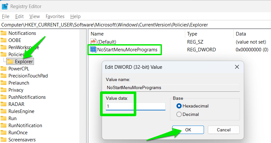The height and width of the screenshot is (143, 271).
Task: Click the REG_SZ type cell
Action: point(195,42)
